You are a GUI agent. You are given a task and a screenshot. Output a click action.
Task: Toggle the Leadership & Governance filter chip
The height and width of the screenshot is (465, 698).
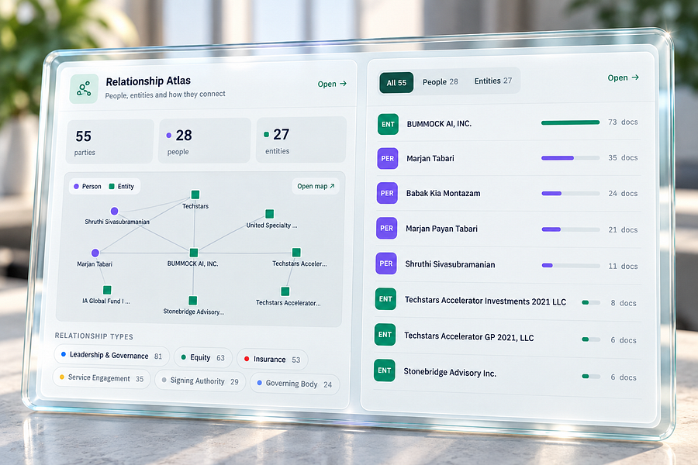point(111,355)
